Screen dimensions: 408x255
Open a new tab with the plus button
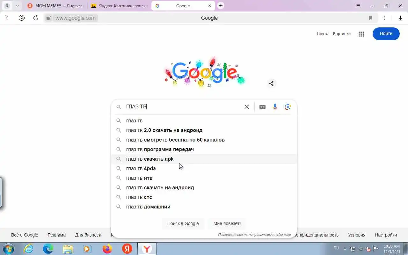click(221, 6)
